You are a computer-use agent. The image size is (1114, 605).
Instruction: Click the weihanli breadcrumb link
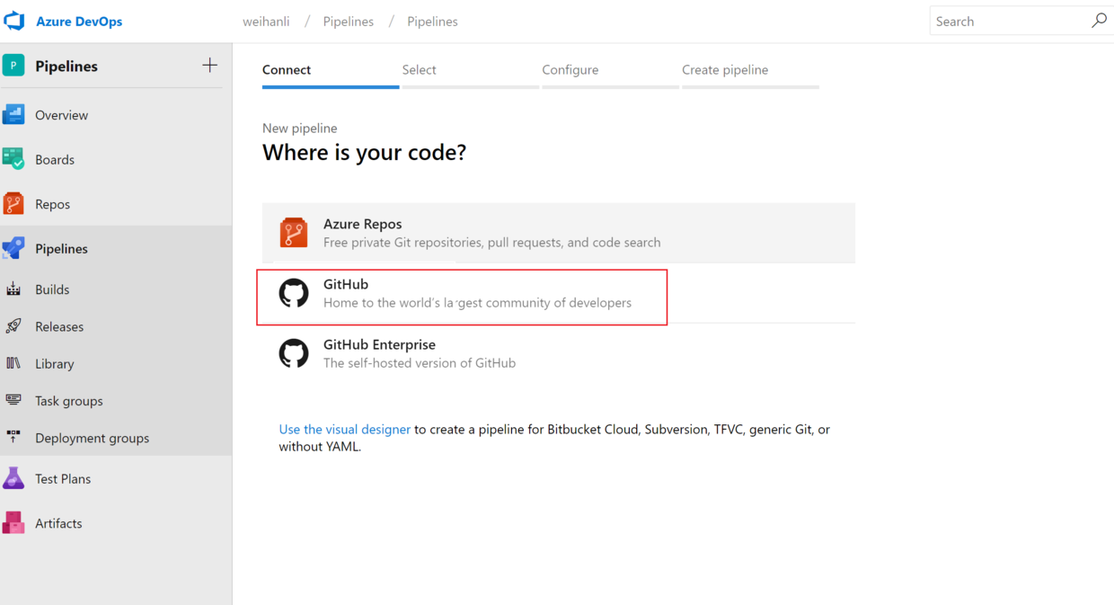(266, 22)
